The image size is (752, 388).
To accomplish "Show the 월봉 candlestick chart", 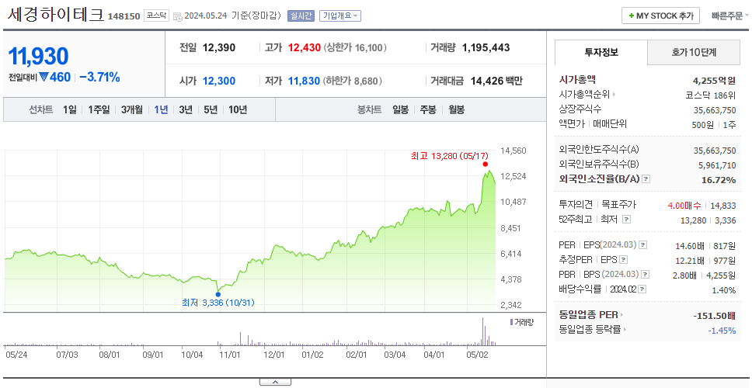I will [x=457, y=109].
